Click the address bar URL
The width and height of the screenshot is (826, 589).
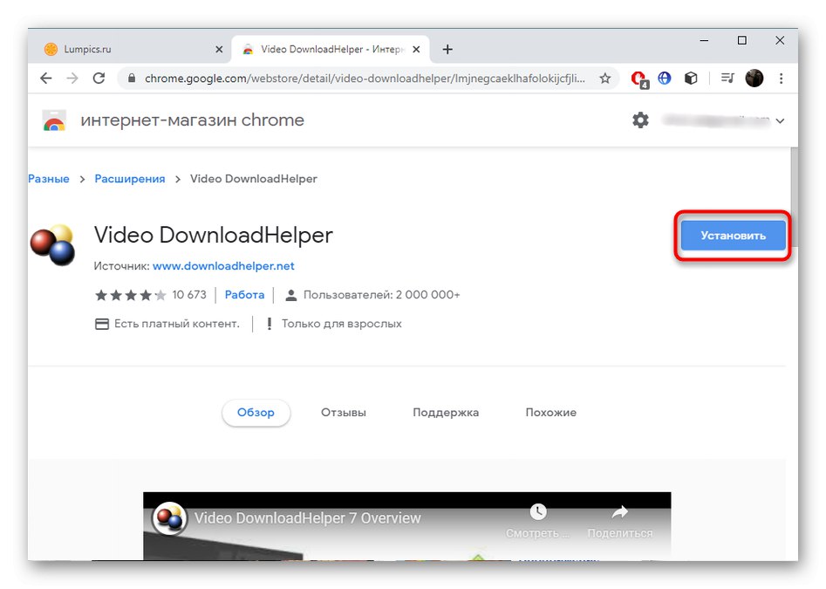365,79
